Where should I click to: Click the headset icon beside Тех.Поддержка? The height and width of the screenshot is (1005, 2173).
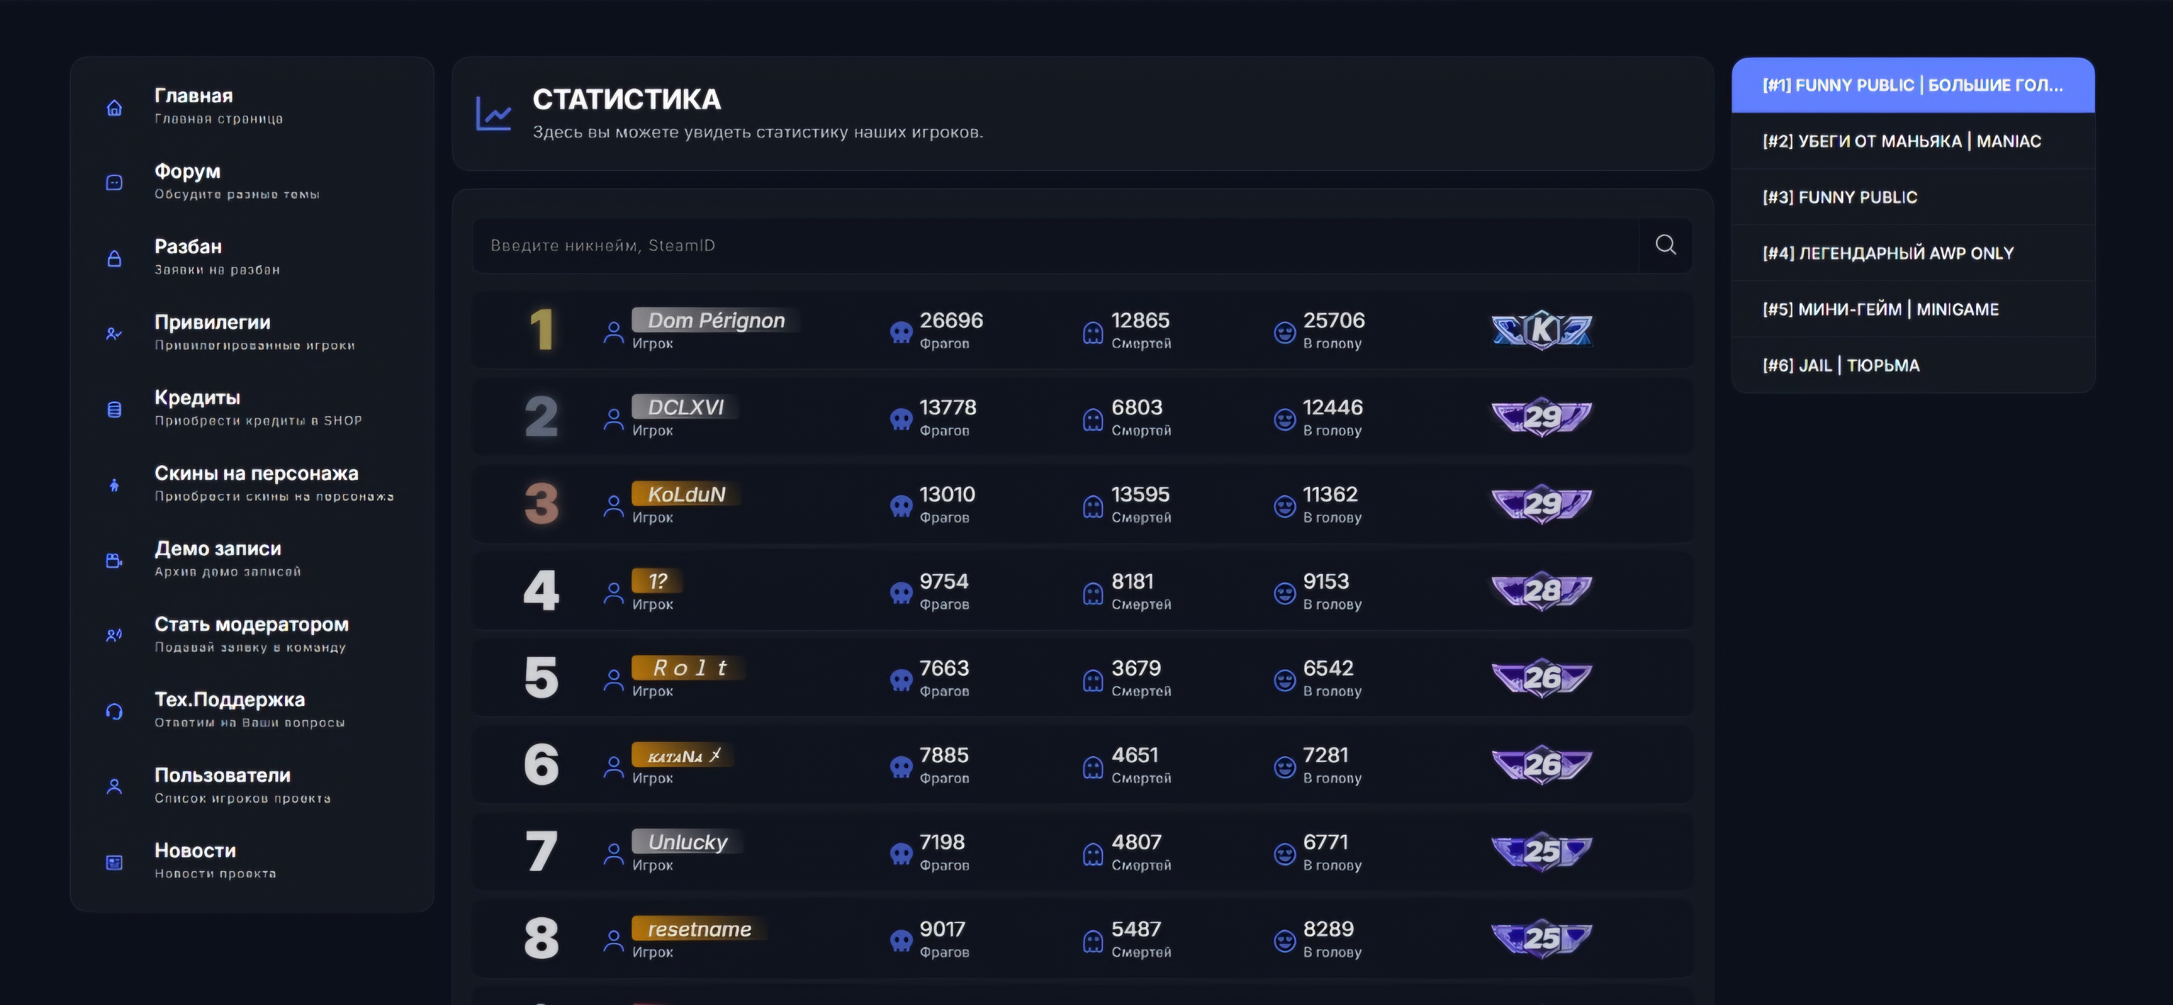pyautogui.click(x=115, y=711)
